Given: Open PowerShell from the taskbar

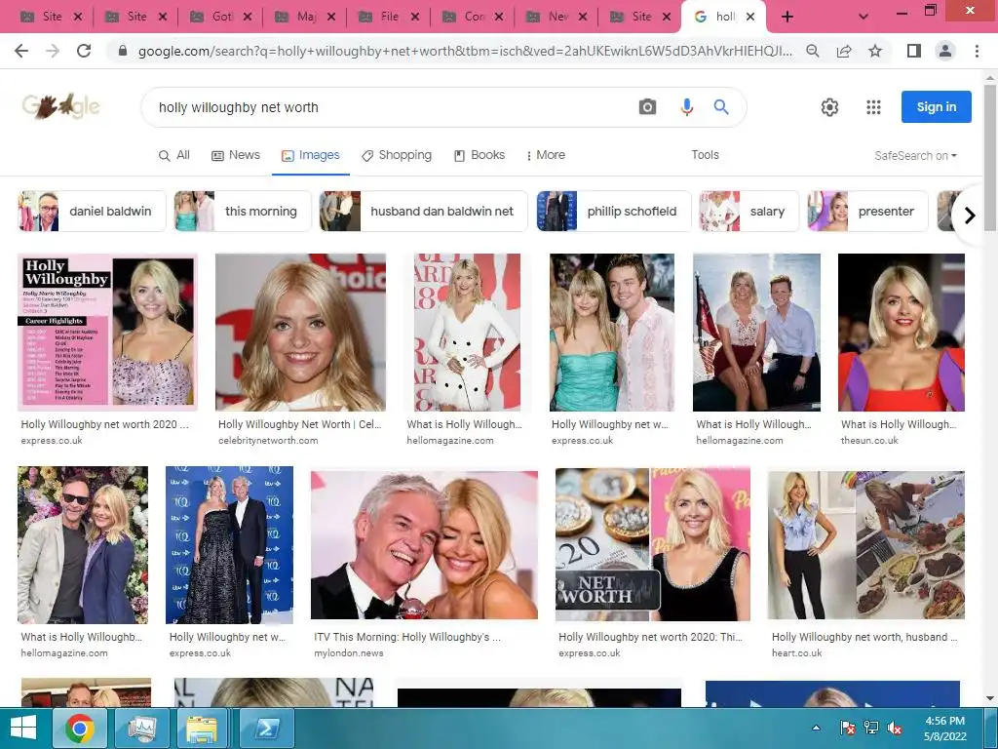Looking at the screenshot, I should pos(267,728).
